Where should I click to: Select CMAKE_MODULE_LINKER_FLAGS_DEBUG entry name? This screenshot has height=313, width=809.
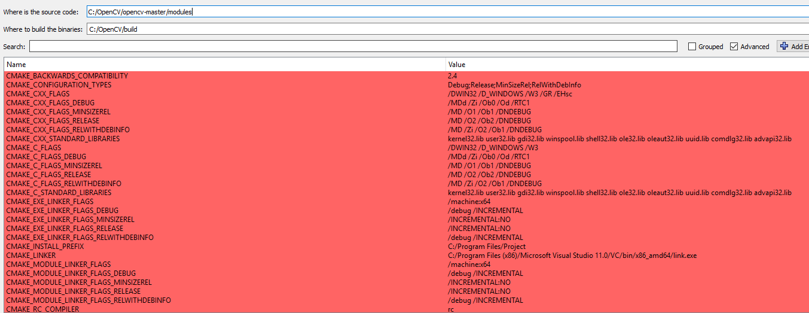tap(71, 274)
